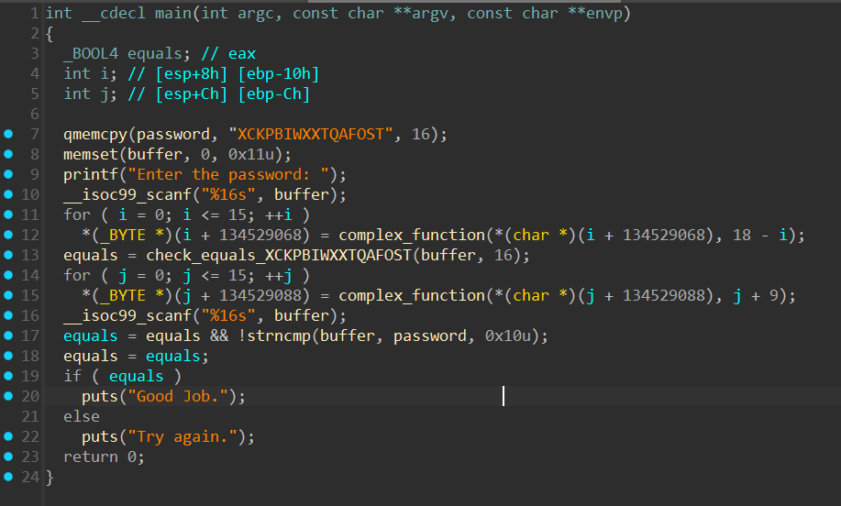Toggle breakpoint dot on line 19
Viewport: 841px width, 506px height.
click(x=8, y=376)
